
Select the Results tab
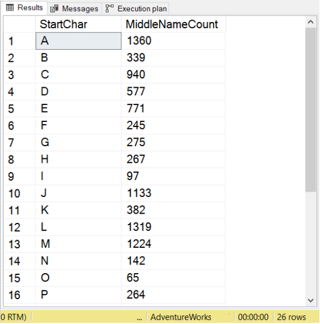point(24,8)
